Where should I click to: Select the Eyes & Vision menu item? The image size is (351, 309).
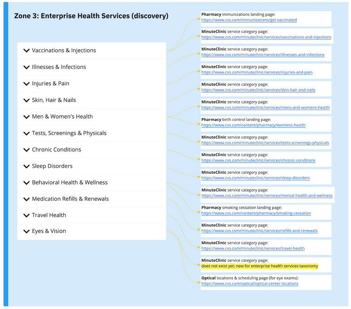point(49,232)
